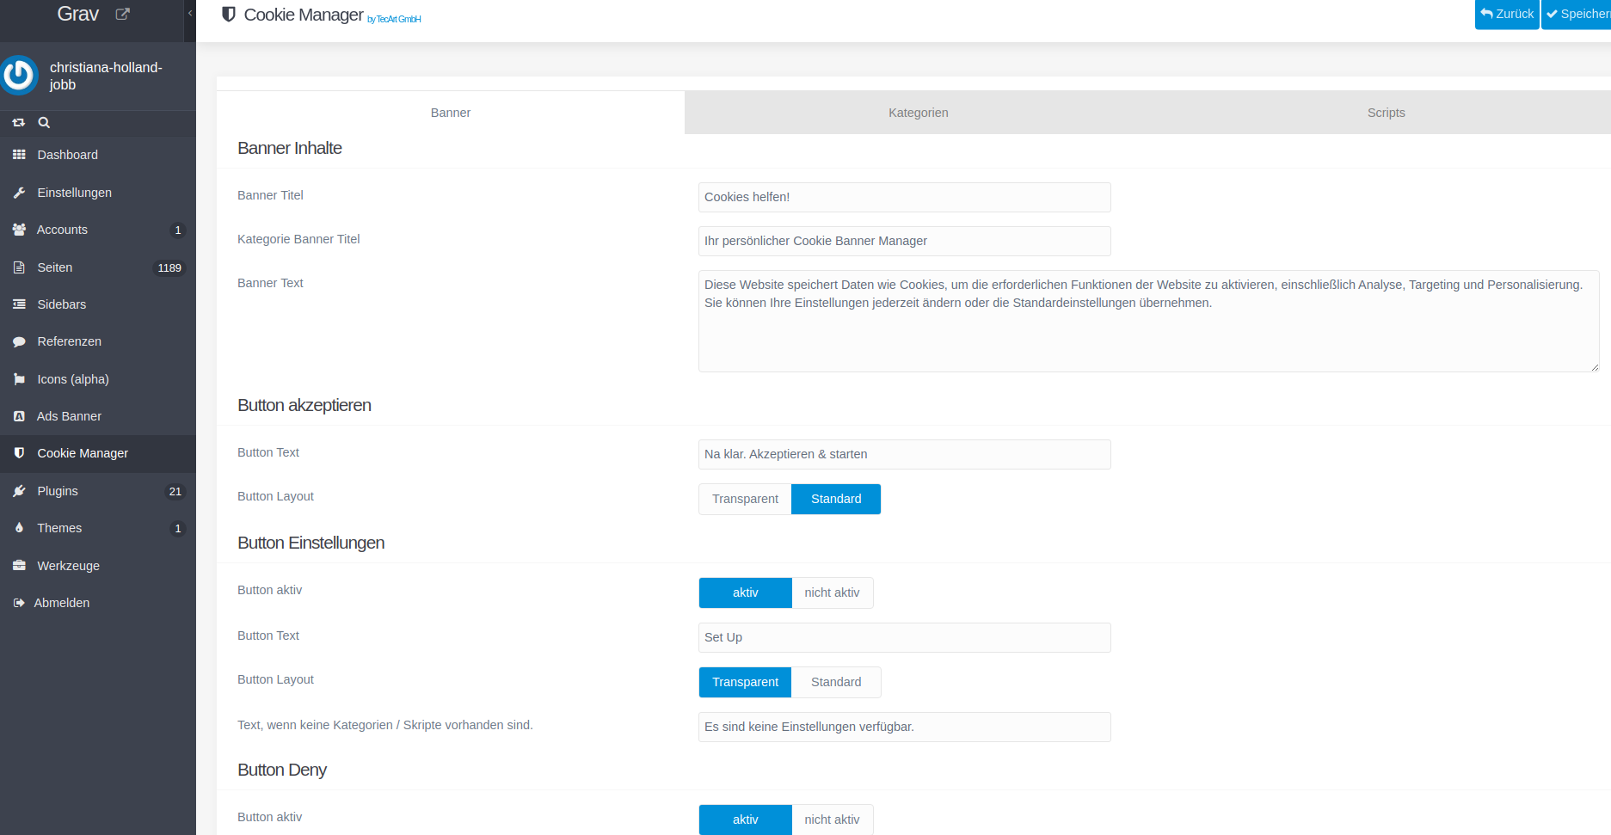Go to Themes
Viewport: 1611px width, 835px height.
click(98, 528)
